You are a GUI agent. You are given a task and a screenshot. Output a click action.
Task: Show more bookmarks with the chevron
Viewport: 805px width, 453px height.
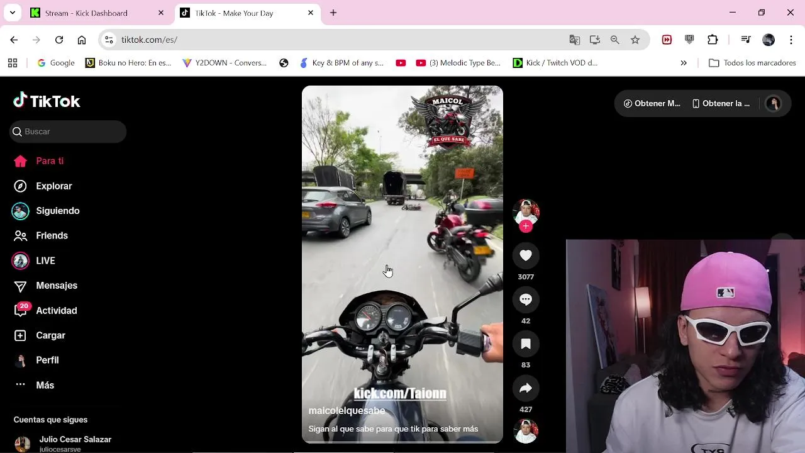[x=684, y=63]
